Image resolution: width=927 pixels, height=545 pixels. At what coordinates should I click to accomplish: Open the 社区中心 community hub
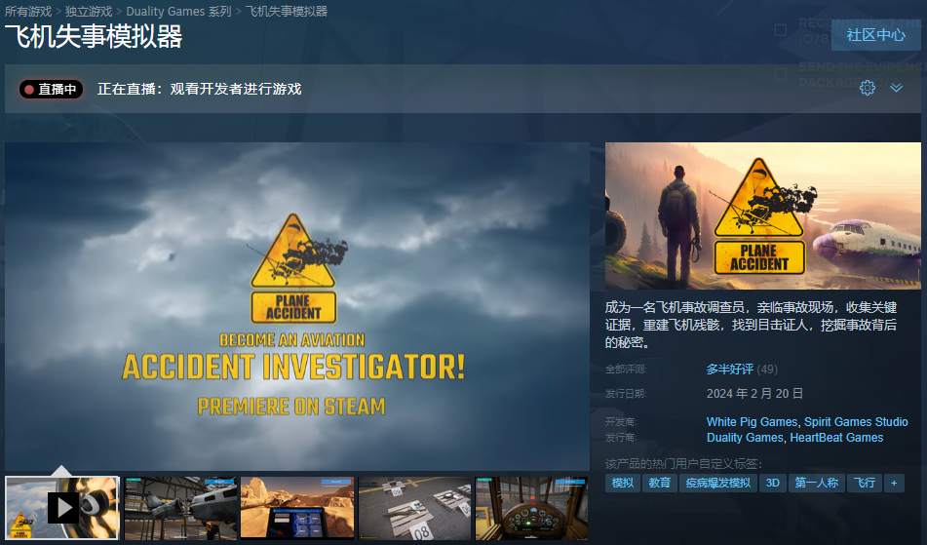[875, 35]
